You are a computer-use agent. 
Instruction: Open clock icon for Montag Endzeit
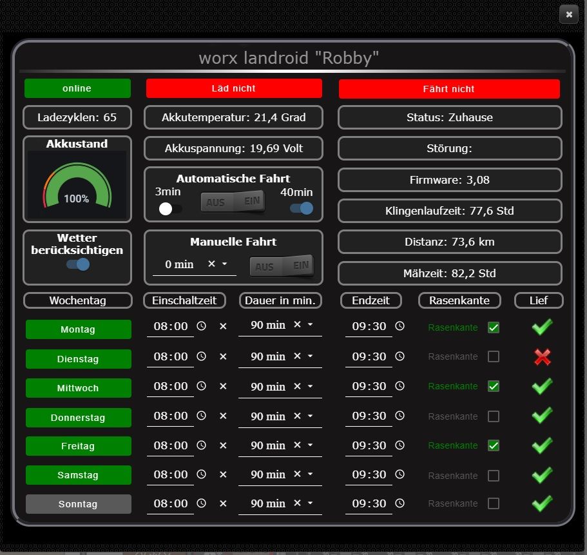click(x=400, y=326)
